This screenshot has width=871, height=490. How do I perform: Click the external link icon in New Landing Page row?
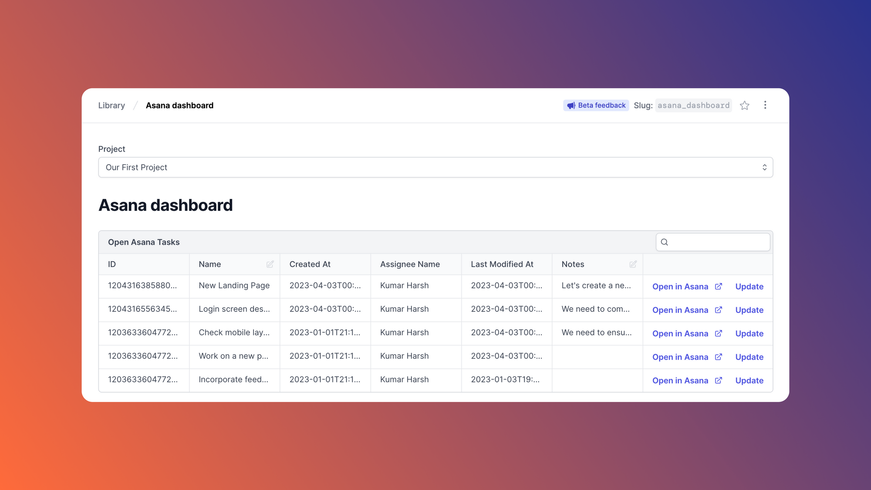[x=719, y=286]
